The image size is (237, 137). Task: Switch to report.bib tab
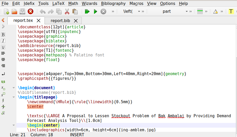click(60, 21)
